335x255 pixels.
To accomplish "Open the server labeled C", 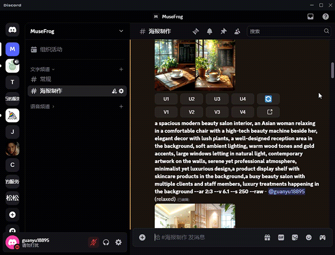I will 12,165.
